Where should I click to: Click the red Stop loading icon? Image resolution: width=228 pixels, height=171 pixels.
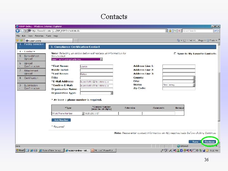179,31
